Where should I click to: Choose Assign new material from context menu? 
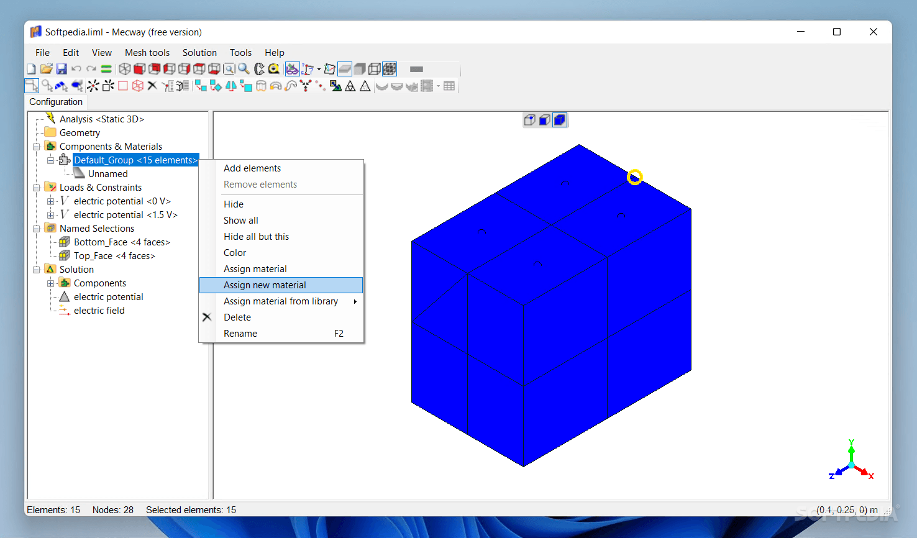click(265, 285)
